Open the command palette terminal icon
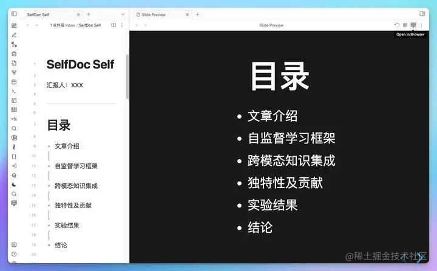437x271 pixels. click(14, 91)
